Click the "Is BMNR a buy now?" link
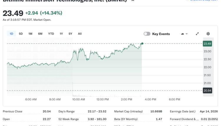Viewport: 221px width, 126px height. [x=203, y=1]
